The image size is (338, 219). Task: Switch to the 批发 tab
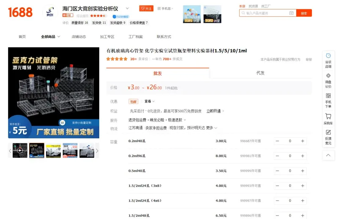pyautogui.click(x=158, y=73)
